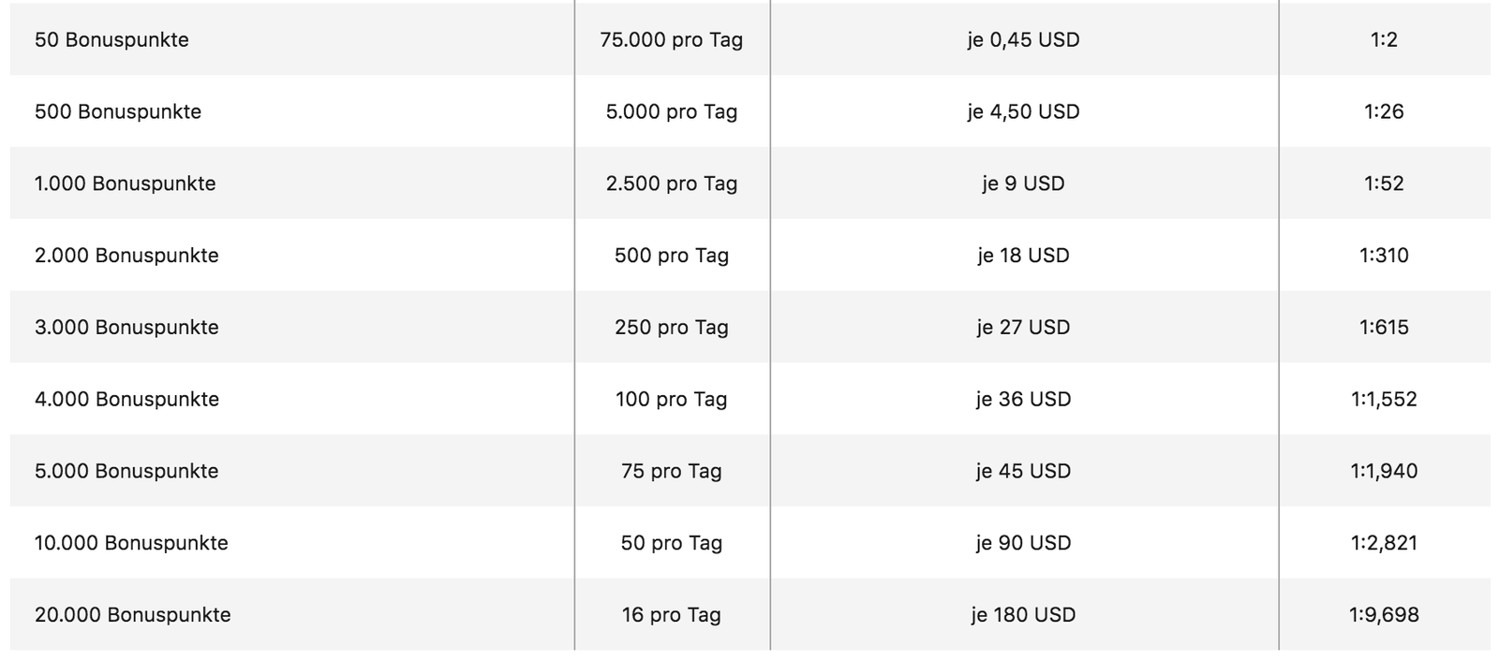The image size is (1499, 660).
Task: Click the 1:2 odds value
Action: pyautogui.click(x=1384, y=39)
